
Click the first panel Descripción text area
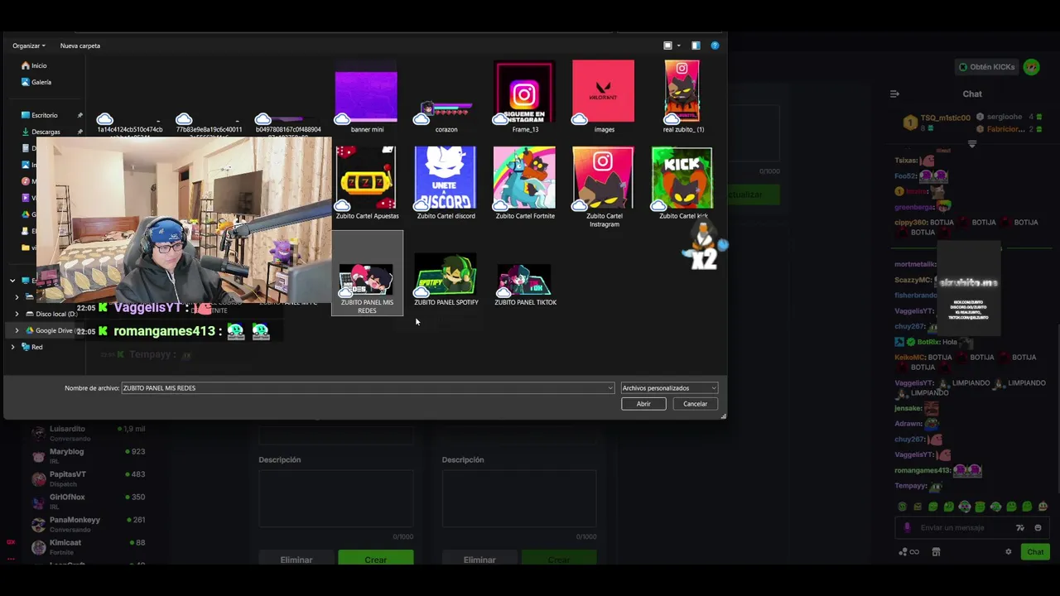click(x=335, y=499)
